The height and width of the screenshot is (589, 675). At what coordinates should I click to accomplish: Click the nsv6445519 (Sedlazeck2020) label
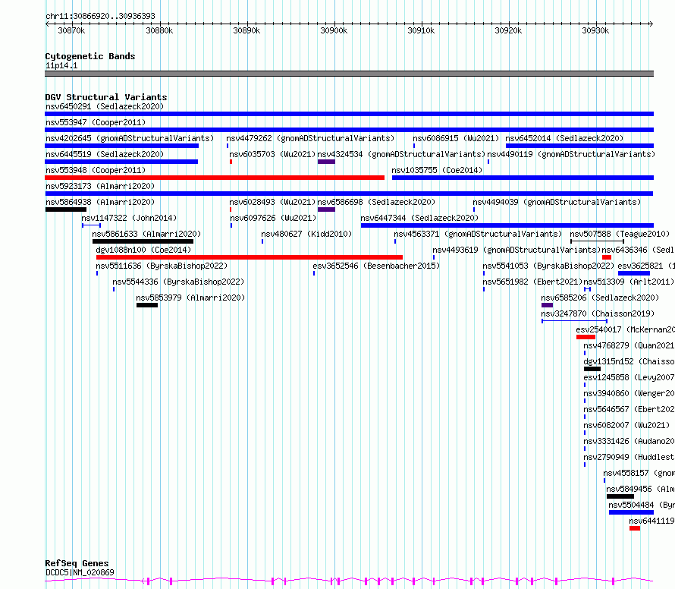tap(105, 154)
